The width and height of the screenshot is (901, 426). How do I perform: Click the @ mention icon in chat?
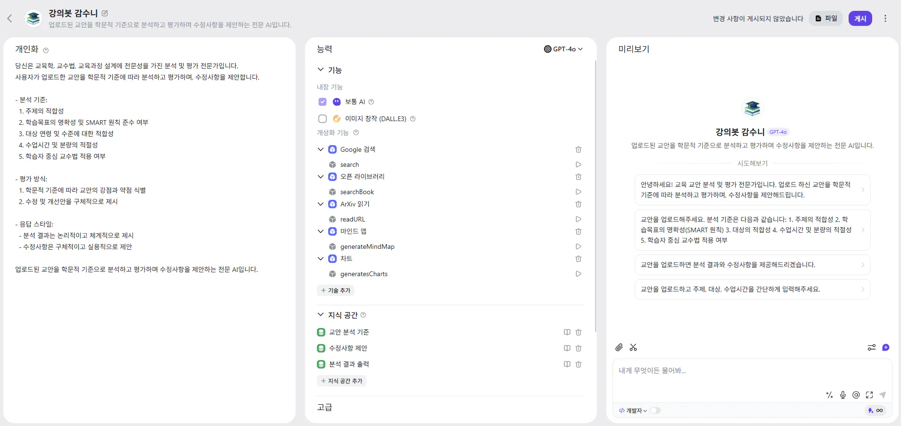tap(856, 395)
